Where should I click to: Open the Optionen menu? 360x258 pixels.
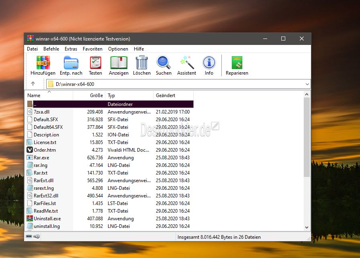[x=118, y=49]
